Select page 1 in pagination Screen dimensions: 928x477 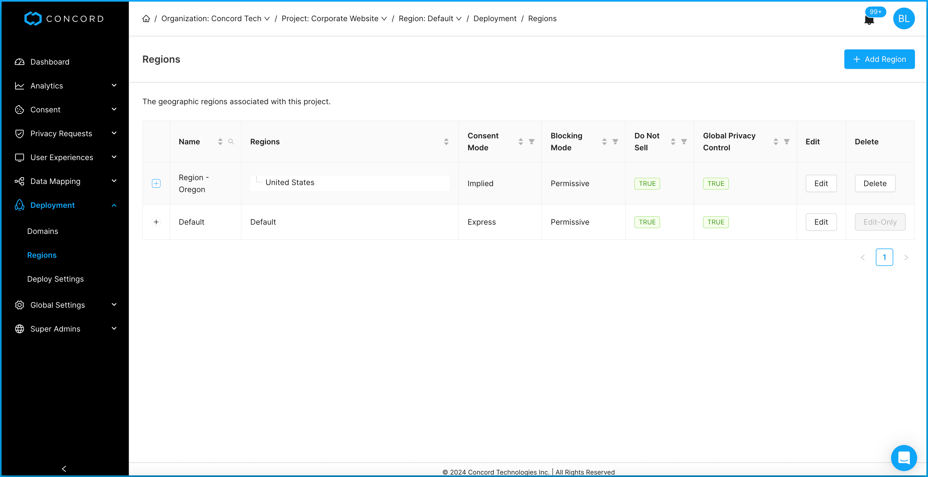pos(884,257)
